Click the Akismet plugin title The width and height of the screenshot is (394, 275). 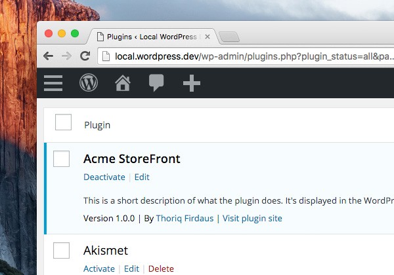click(x=106, y=251)
